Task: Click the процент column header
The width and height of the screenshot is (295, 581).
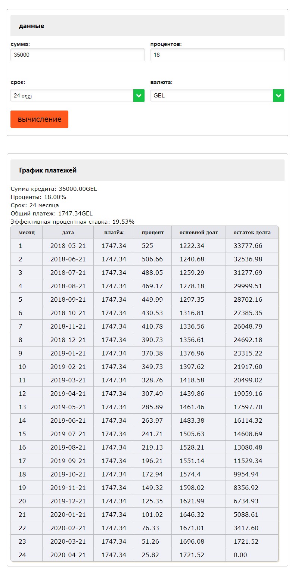Action: coord(153,232)
